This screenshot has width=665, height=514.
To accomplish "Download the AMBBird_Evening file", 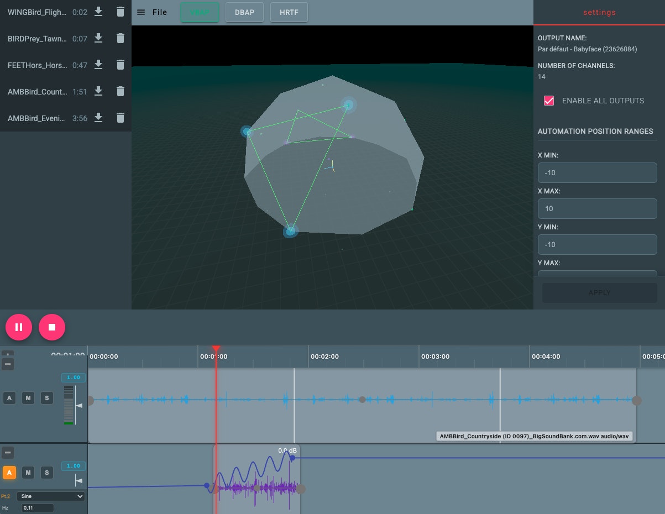I will click(x=98, y=117).
